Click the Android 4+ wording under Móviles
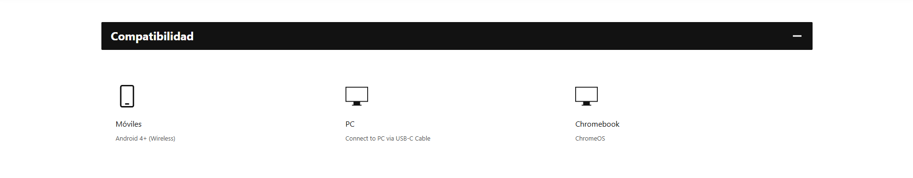 131,138
